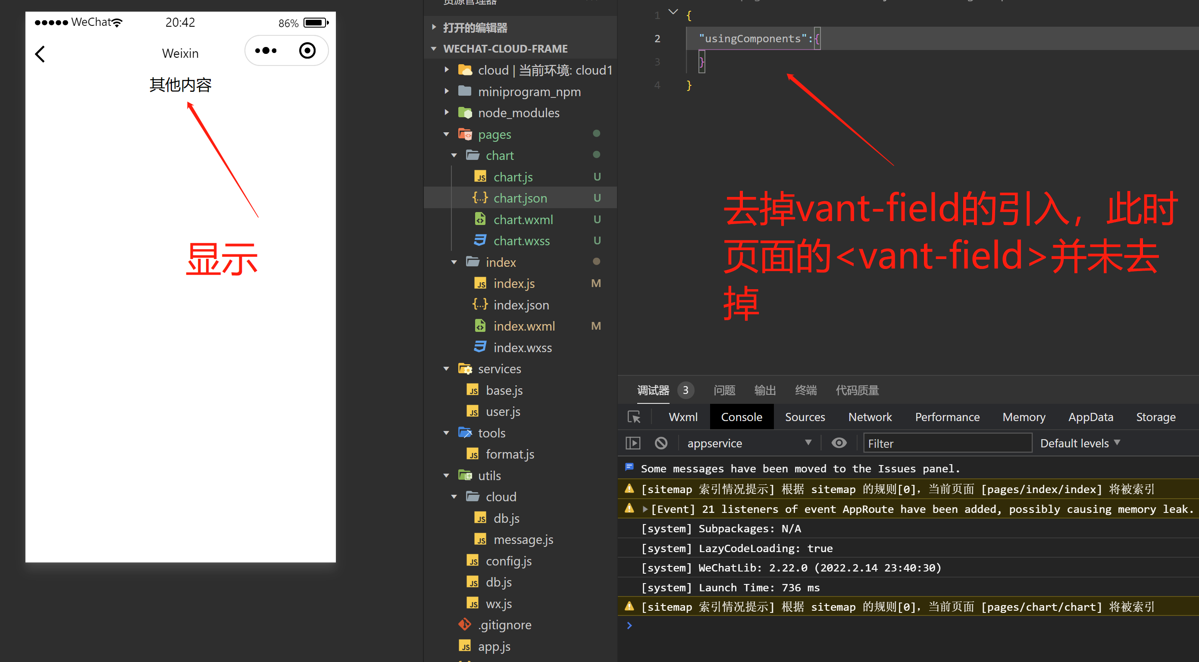This screenshot has height=662, width=1199.
Task: Click the element inspector arrow icon
Action: tap(633, 417)
